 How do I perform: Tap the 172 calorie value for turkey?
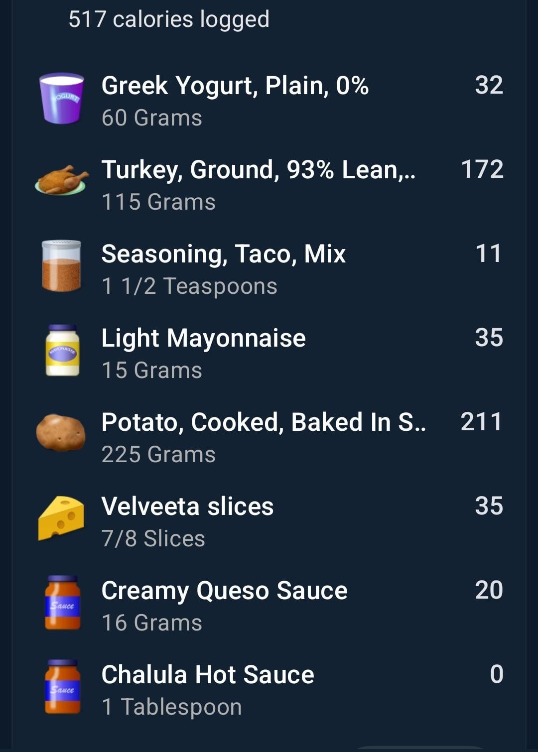point(482,169)
